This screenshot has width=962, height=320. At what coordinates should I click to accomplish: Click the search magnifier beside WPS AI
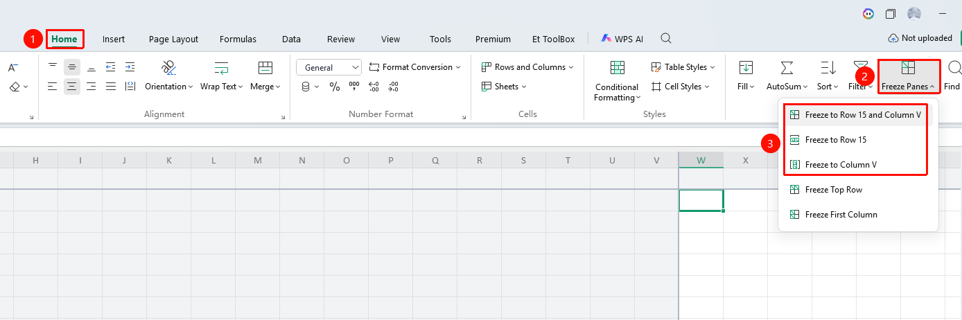pos(666,39)
